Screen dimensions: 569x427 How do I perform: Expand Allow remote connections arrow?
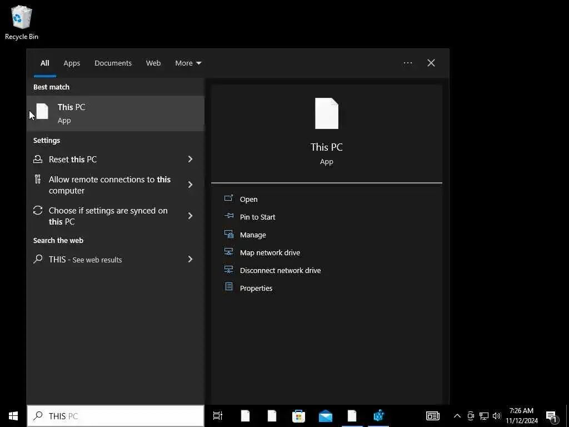(190, 185)
